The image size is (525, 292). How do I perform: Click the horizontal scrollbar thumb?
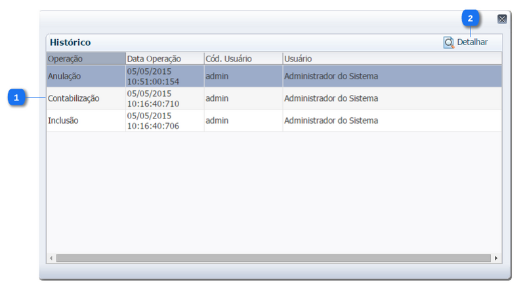pyautogui.click(x=273, y=259)
